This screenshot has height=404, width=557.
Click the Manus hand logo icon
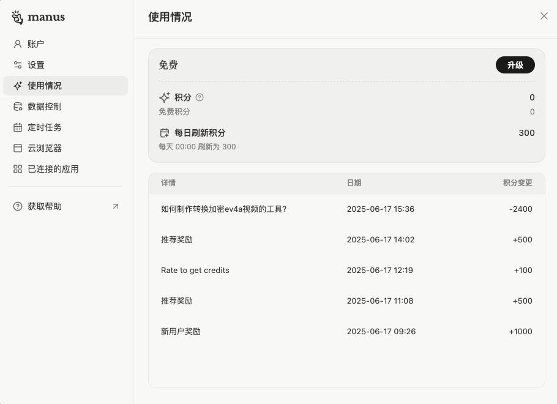pos(17,17)
